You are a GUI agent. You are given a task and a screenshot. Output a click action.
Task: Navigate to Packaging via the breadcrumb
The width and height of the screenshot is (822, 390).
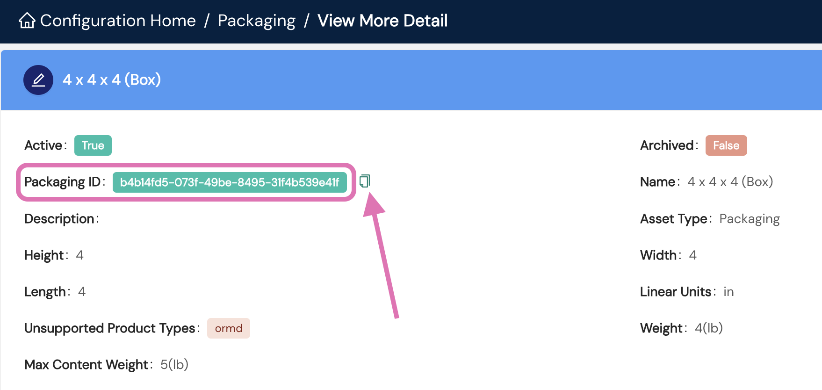[256, 21]
